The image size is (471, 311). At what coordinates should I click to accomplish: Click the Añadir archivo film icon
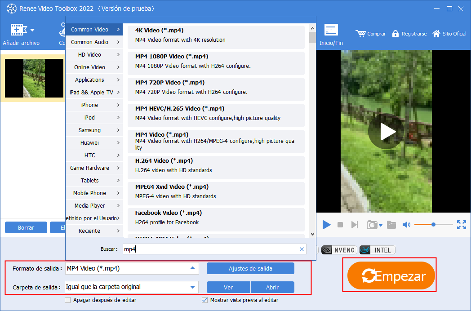18,30
